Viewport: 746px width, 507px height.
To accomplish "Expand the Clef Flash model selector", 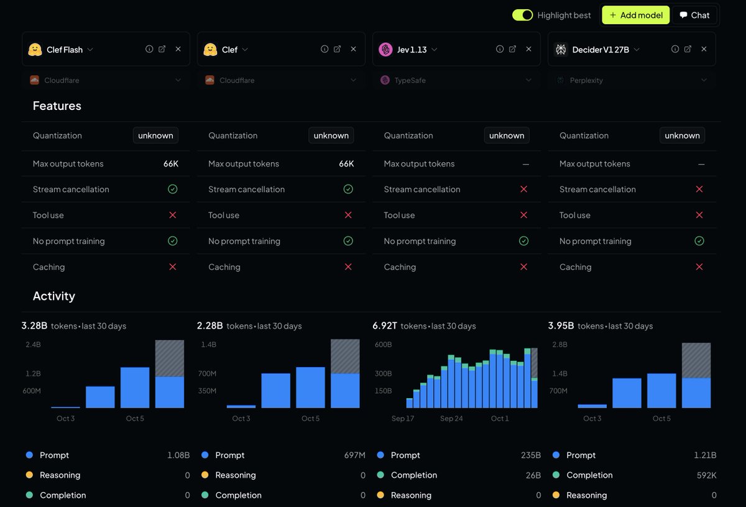I will pos(90,50).
